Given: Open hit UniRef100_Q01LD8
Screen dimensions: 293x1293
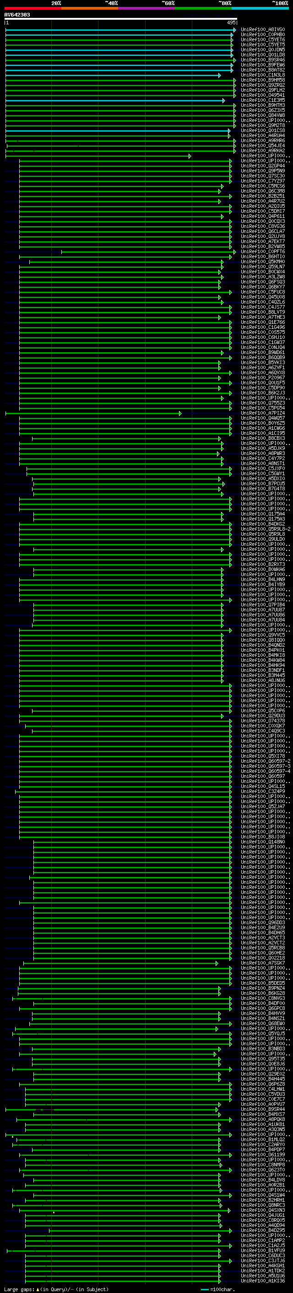Looking at the screenshot, I should [x=263, y=55].
